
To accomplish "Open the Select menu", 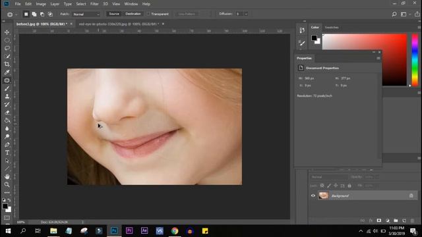I will coord(80,4).
